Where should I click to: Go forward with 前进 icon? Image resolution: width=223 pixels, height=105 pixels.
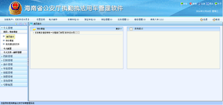[214, 20]
